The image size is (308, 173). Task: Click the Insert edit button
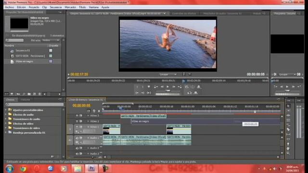[189, 93]
